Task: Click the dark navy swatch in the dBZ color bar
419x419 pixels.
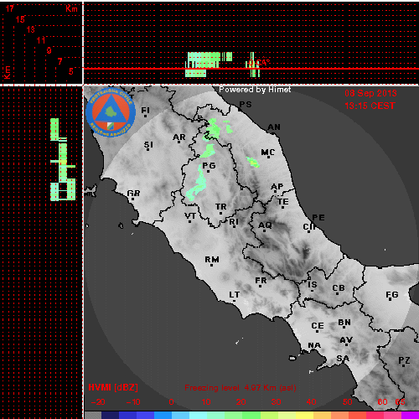Action: [x=110, y=415]
